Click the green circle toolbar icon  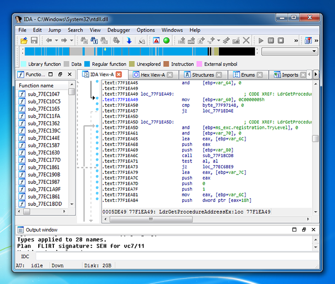166,40
